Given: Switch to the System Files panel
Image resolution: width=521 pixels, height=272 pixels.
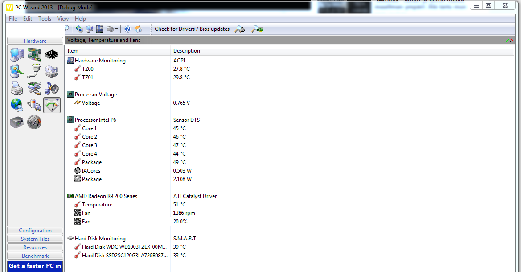Looking at the screenshot, I should pos(35,239).
